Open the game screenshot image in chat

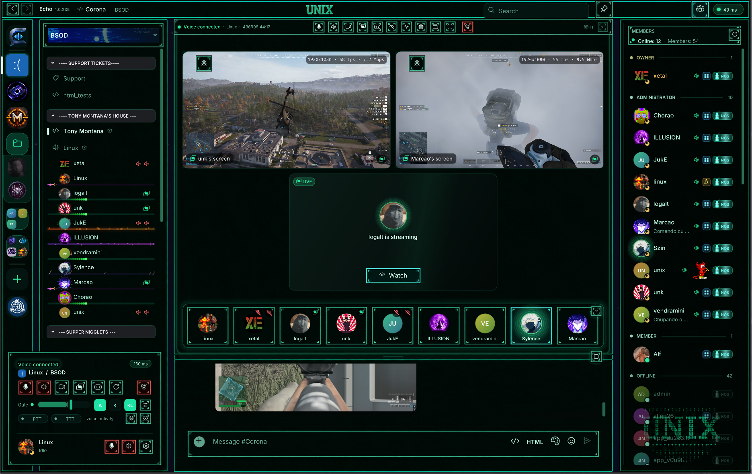316,387
